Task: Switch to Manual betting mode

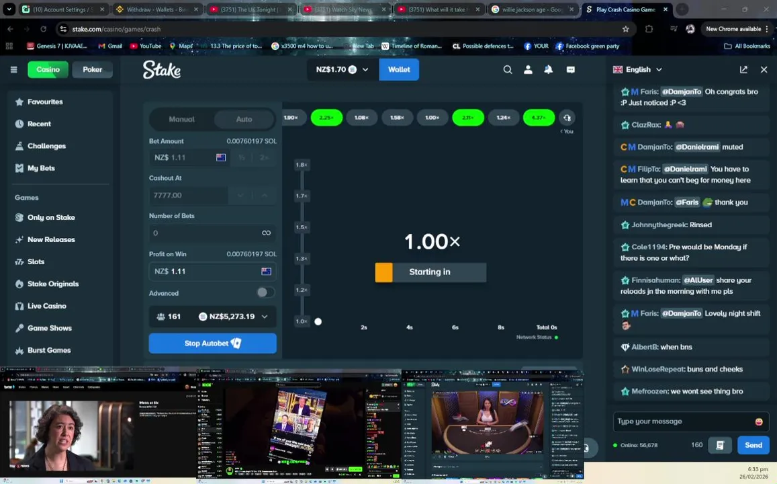Action: (x=182, y=119)
